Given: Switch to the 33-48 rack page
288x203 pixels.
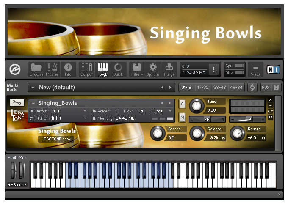Looking at the screenshot, I should pos(220,88).
